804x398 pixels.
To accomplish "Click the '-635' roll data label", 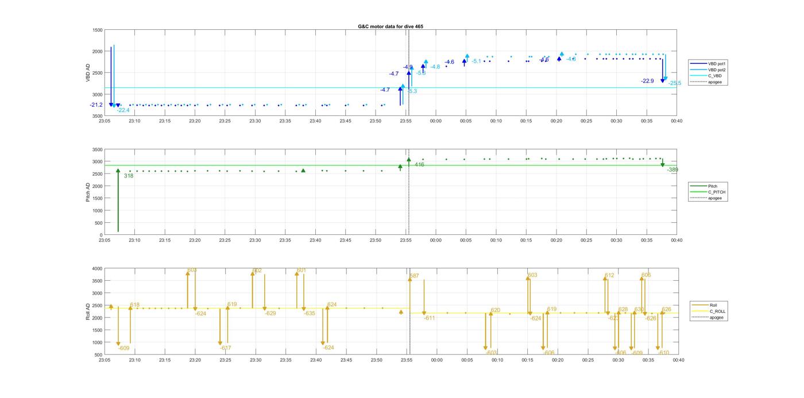I will pyautogui.click(x=309, y=313).
